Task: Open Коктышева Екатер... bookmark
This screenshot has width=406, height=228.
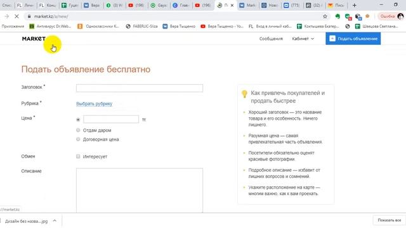Action: click(318, 27)
